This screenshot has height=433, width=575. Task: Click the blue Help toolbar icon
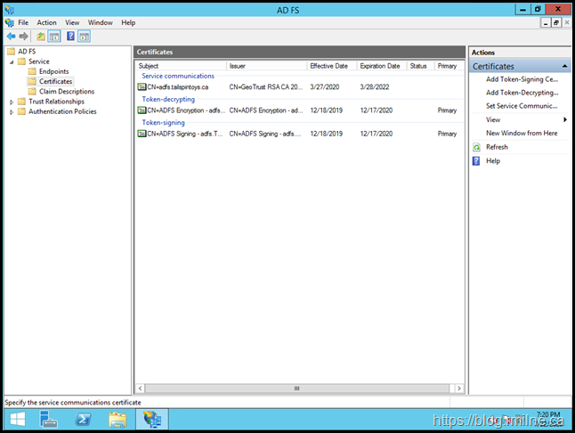(70, 37)
